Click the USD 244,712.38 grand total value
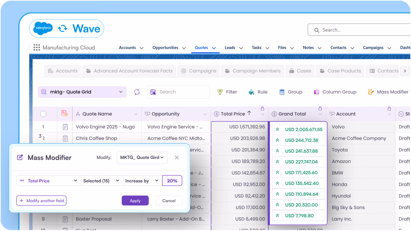Viewport: 411px width, 231px height. pos(302,140)
